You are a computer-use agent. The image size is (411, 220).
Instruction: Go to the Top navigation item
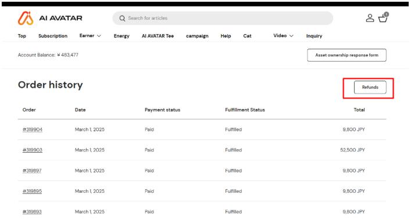22,36
